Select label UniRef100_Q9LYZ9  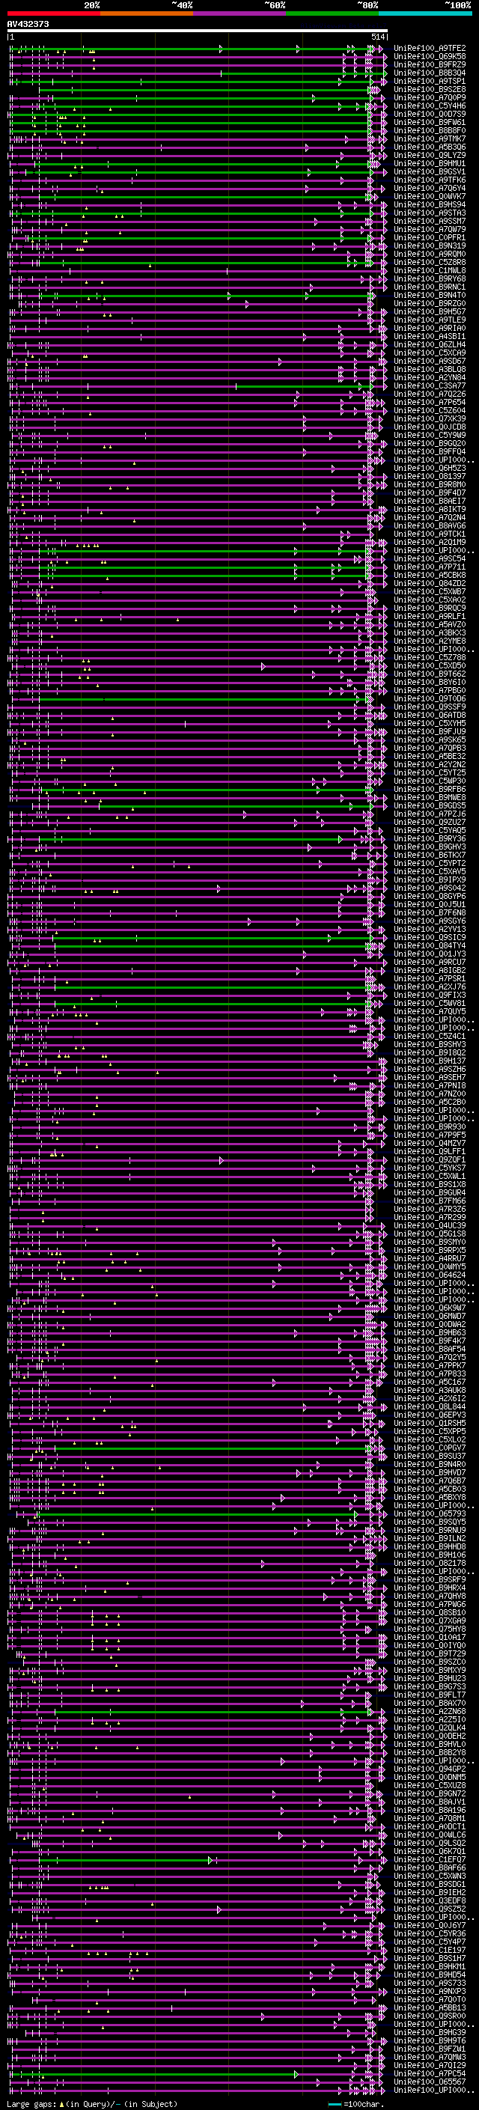(x=430, y=156)
